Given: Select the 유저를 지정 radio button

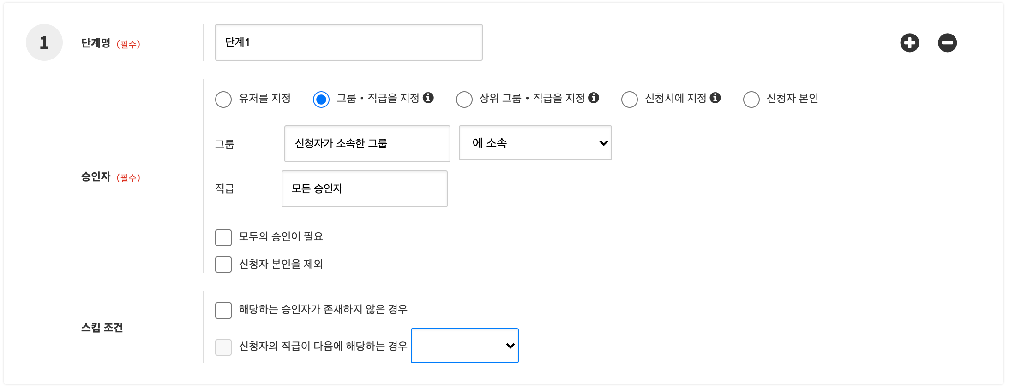Looking at the screenshot, I should tap(223, 99).
